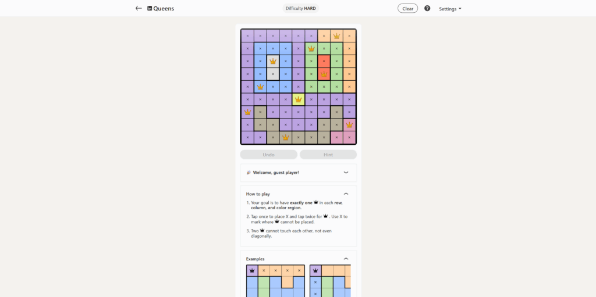
Task: Click the crown in the pink region
Action: click(349, 124)
